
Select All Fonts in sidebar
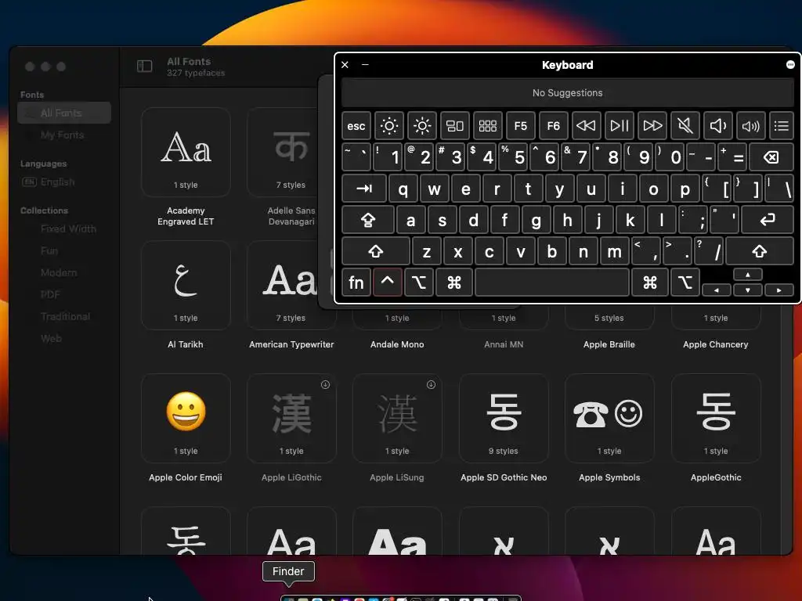[64, 113]
